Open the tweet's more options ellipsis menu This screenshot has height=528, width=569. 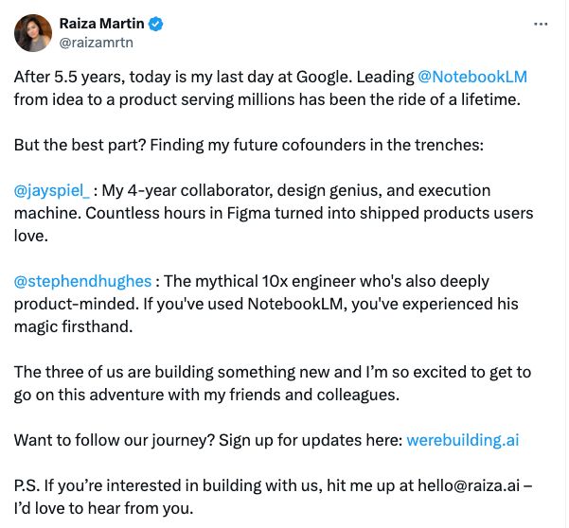click(540, 24)
